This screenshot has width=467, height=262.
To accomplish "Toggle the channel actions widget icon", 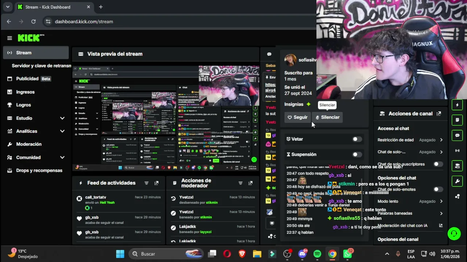I will (x=457, y=166).
